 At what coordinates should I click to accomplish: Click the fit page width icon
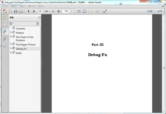[x=79, y=11]
